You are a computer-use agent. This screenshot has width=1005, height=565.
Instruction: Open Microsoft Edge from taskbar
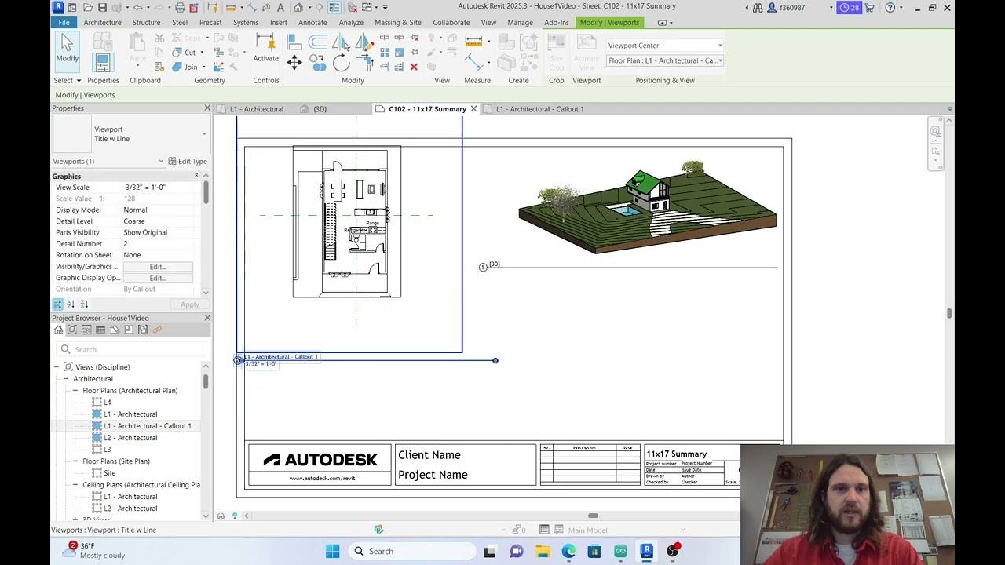568,551
